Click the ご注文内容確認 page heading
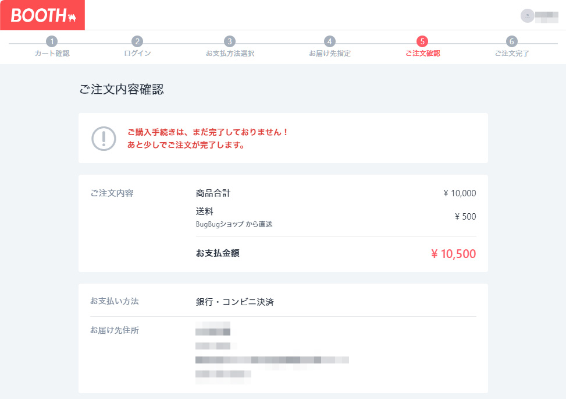This screenshot has width=566, height=399. (122, 90)
